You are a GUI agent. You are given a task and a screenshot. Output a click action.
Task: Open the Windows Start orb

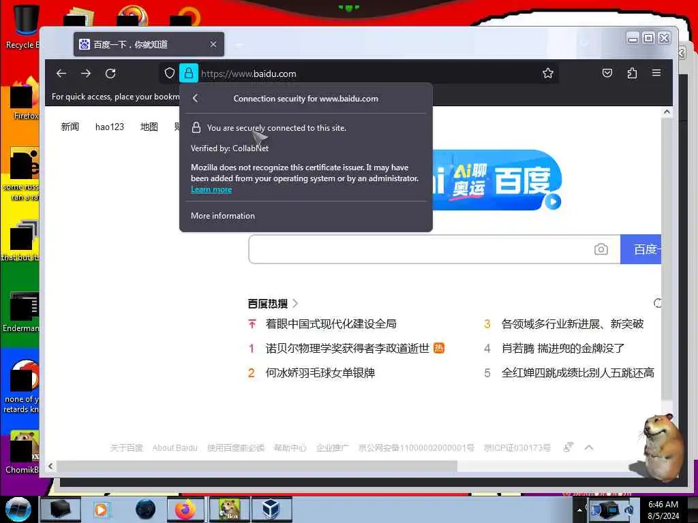pyautogui.click(x=18, y=509)
